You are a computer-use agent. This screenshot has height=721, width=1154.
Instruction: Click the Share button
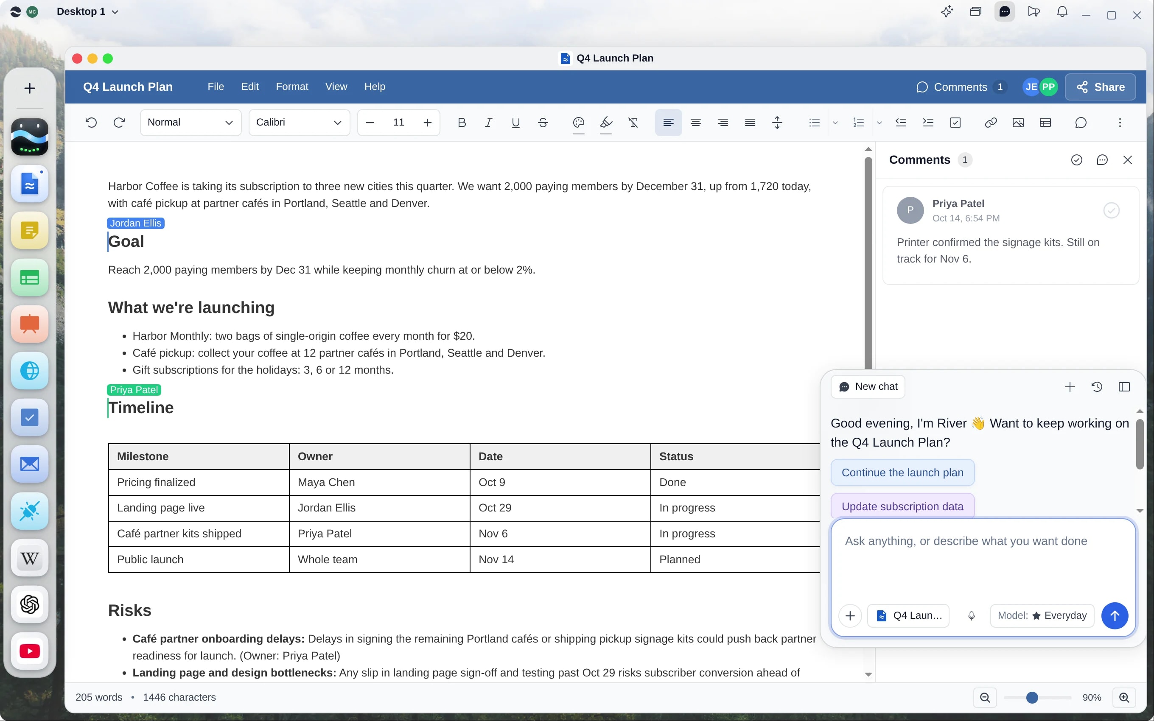click(x=1100, y=87)
